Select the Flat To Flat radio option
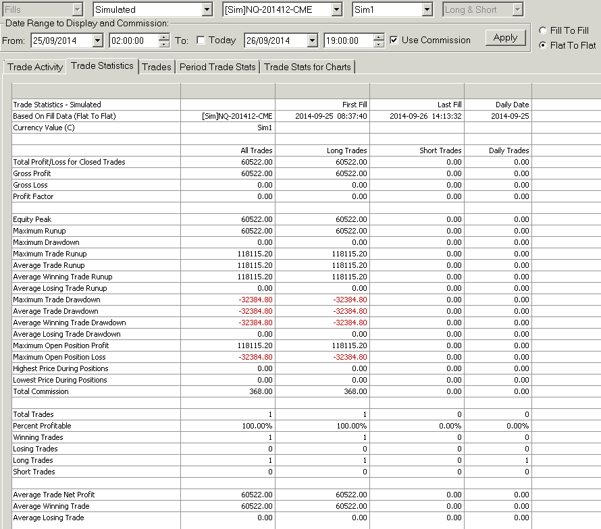601x529 pixels. (543, 45)
